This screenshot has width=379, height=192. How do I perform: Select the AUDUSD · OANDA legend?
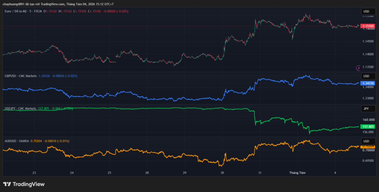17,141
